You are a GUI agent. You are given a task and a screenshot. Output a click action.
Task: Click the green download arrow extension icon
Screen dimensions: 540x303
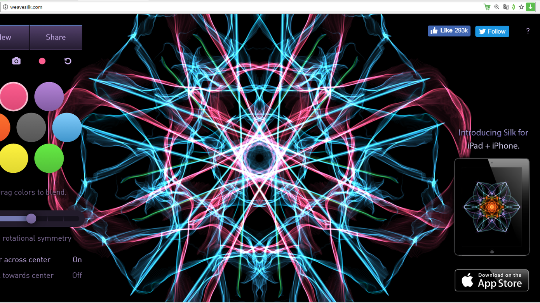(x=530, y=7)
